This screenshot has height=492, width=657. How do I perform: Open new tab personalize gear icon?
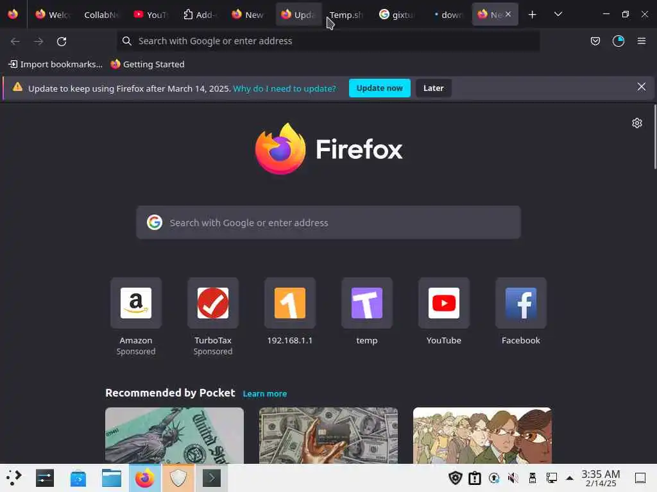click(637, 123)
